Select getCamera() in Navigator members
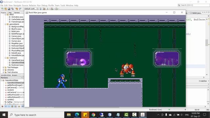Screen dimensions: 210x118 pyautogui.click(x=15, y=88)
